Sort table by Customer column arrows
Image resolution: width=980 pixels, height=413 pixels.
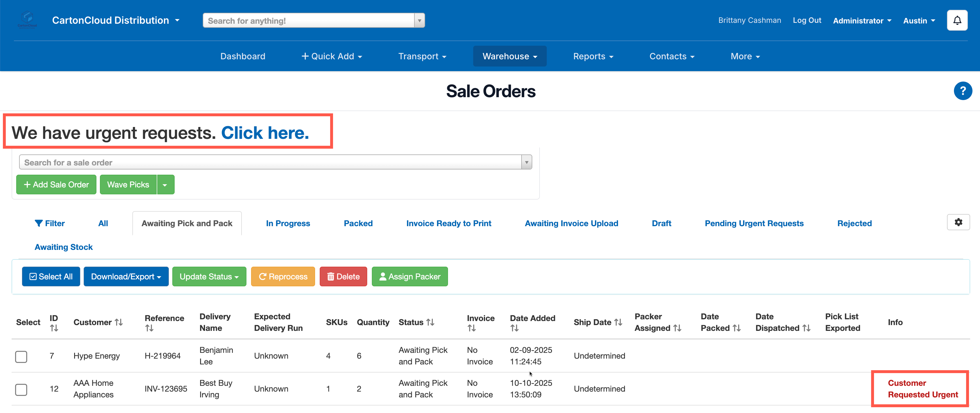coord(119,322)
